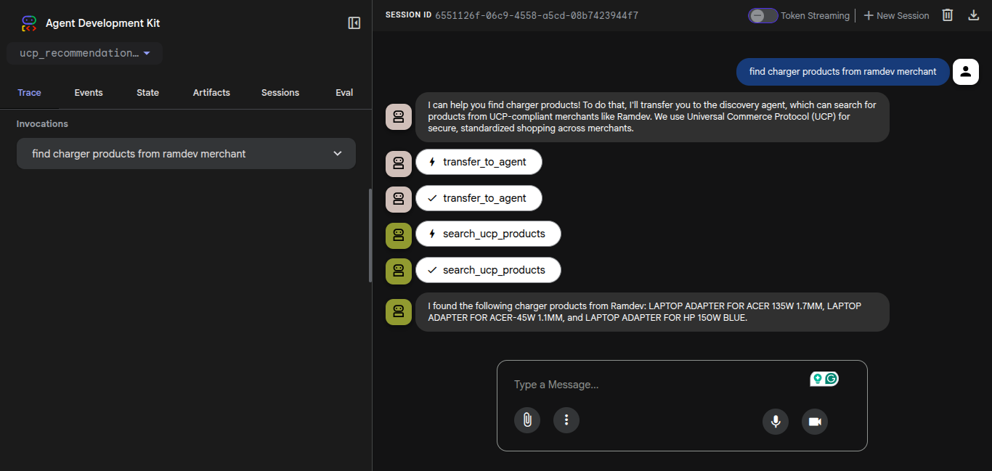Download the session via the export icon

click(x=974, y=15)
